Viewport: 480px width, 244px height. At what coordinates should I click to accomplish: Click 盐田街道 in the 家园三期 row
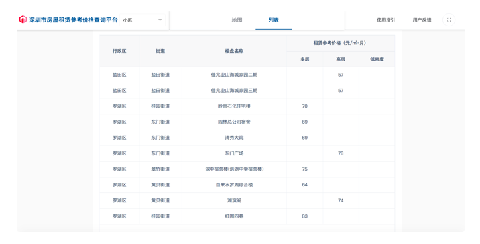pyautogui.click(x=160, y=91)
